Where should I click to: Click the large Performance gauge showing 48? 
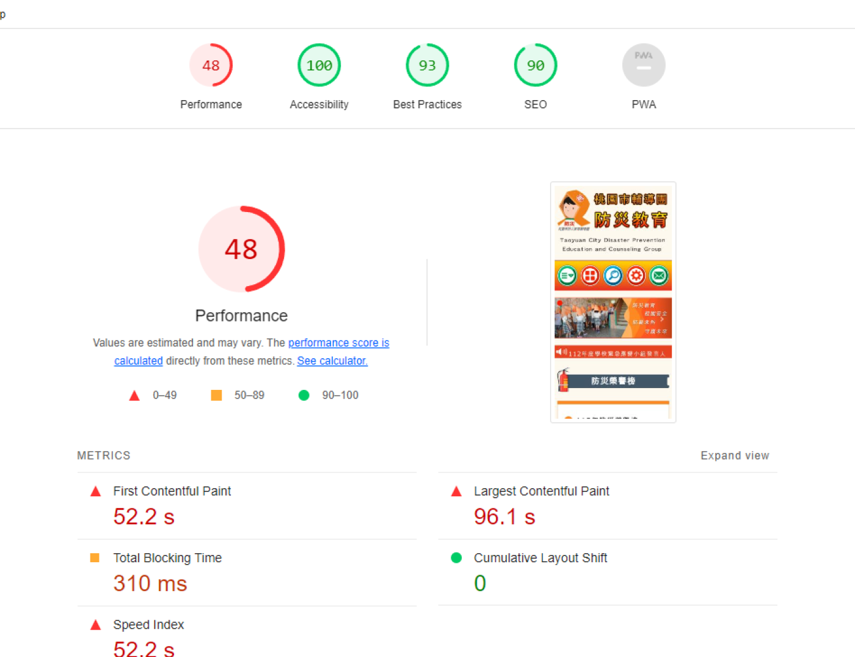[x=241, y=249]
